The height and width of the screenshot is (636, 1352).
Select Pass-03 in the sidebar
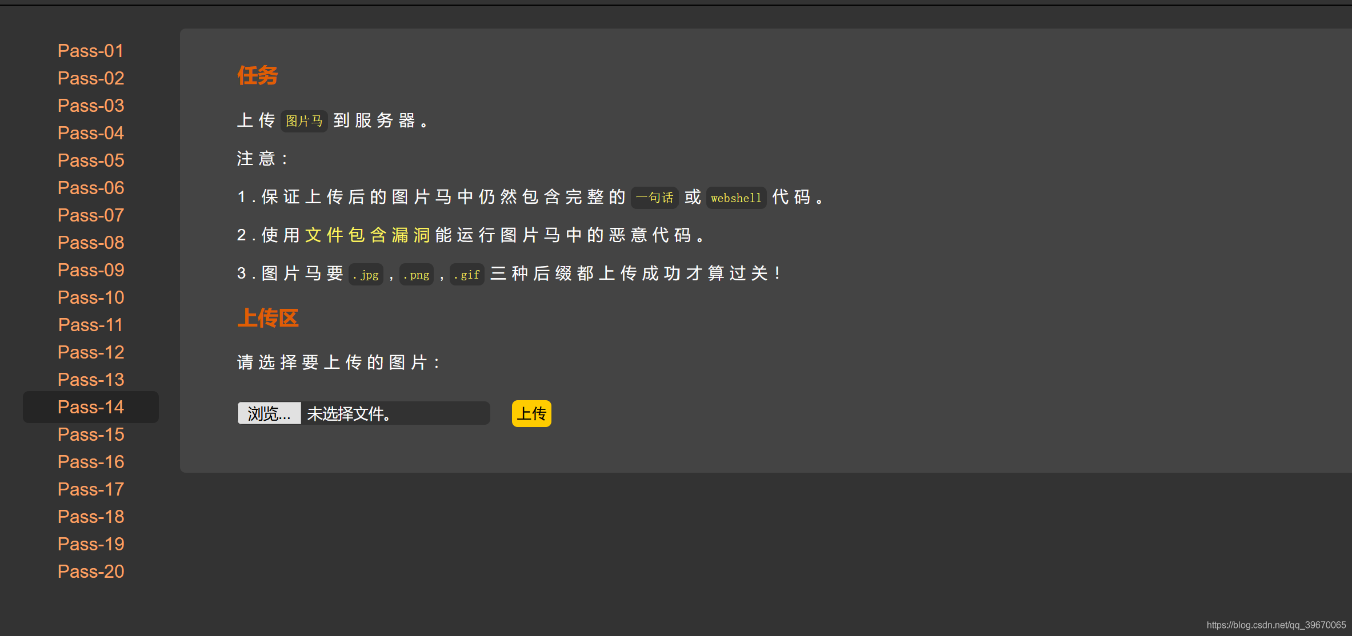pyautogui.click(x=91, y=106)
